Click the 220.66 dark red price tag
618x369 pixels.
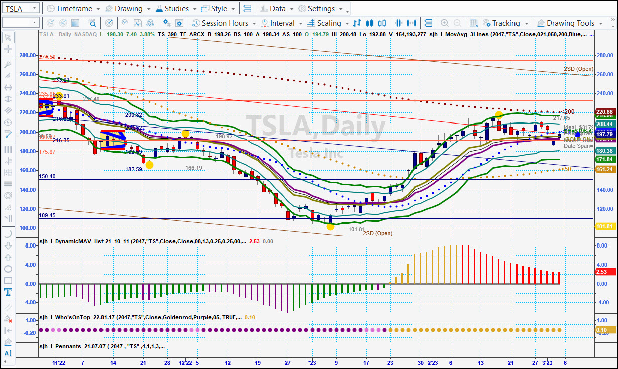604,112
